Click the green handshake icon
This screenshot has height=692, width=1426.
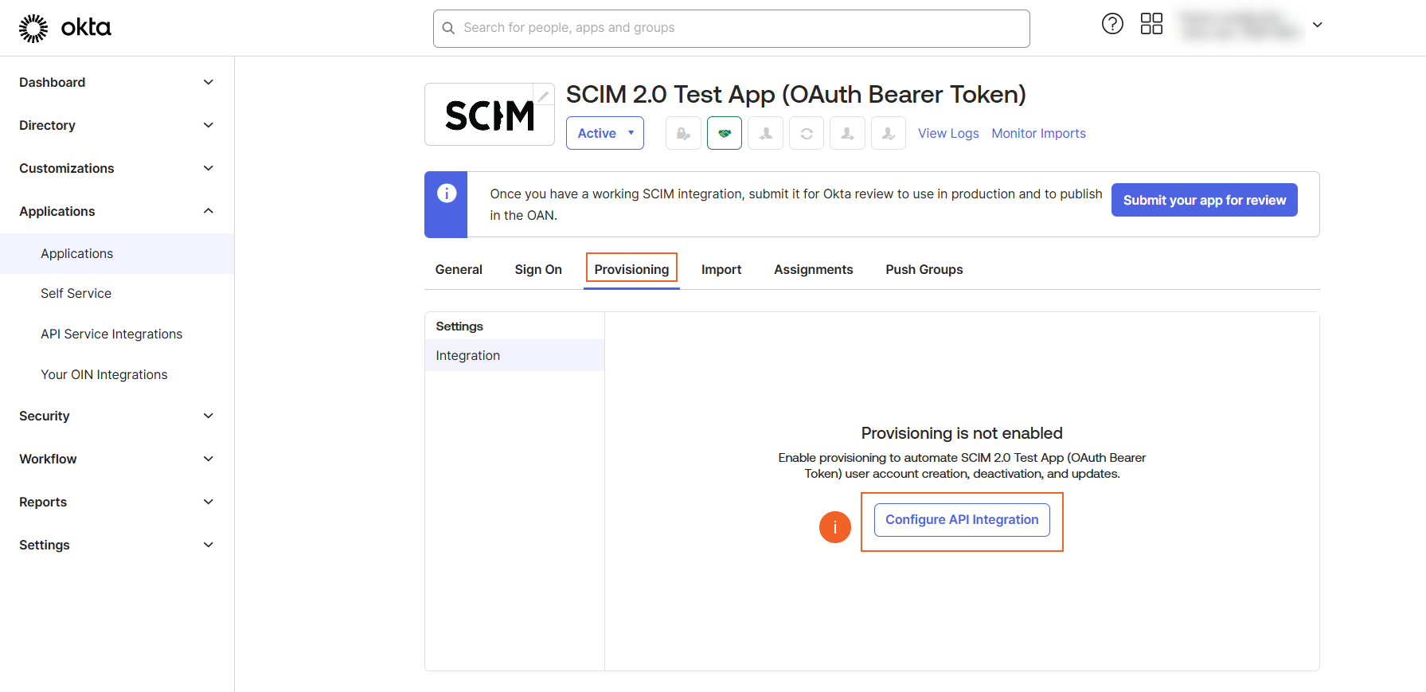coord(724,133)
